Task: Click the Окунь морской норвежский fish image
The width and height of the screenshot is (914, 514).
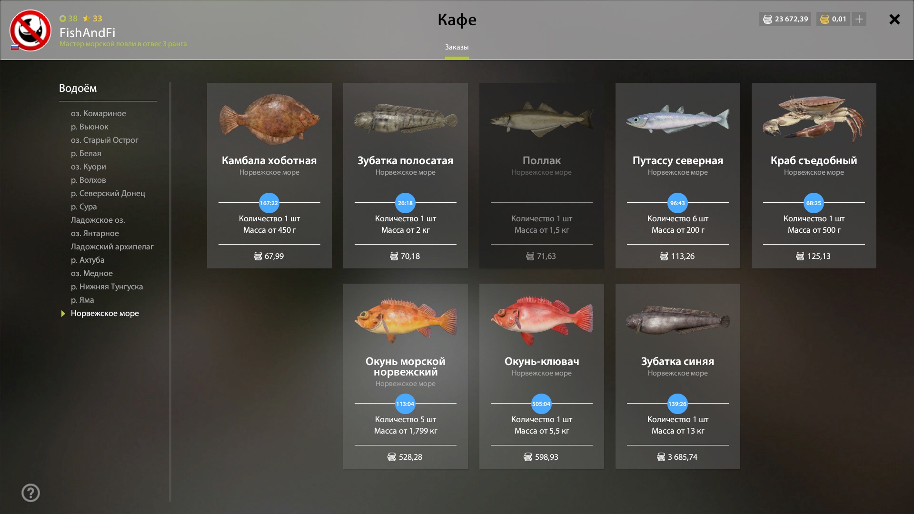Action: (x=406, y=320)
